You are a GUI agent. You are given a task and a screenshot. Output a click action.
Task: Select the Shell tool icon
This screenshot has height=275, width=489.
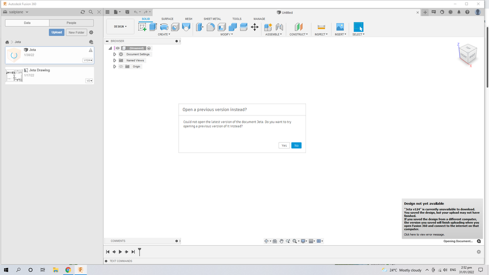(x=222, y=27)
